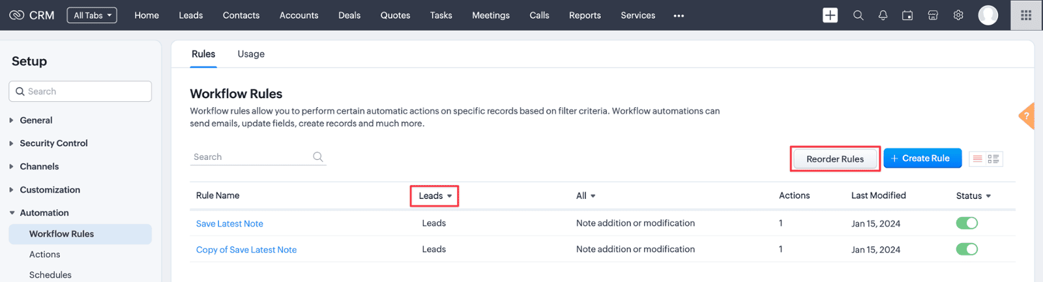
Task: Open the apps grid launcher icon
Action: (1026, 15)
